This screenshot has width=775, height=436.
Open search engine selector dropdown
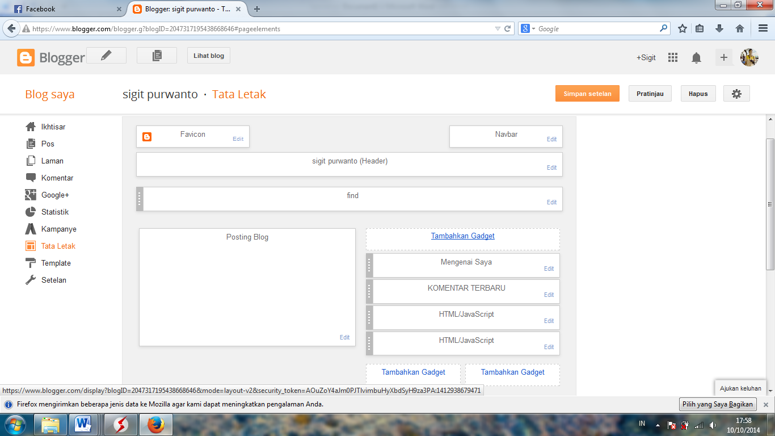tap(528, 28)
